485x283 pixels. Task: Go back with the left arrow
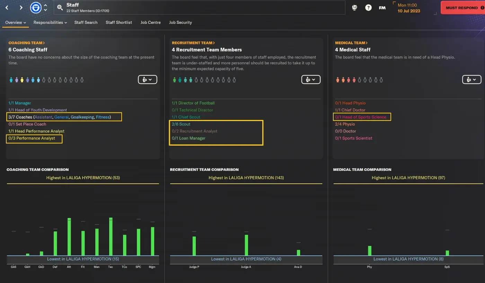click(7, 8)
